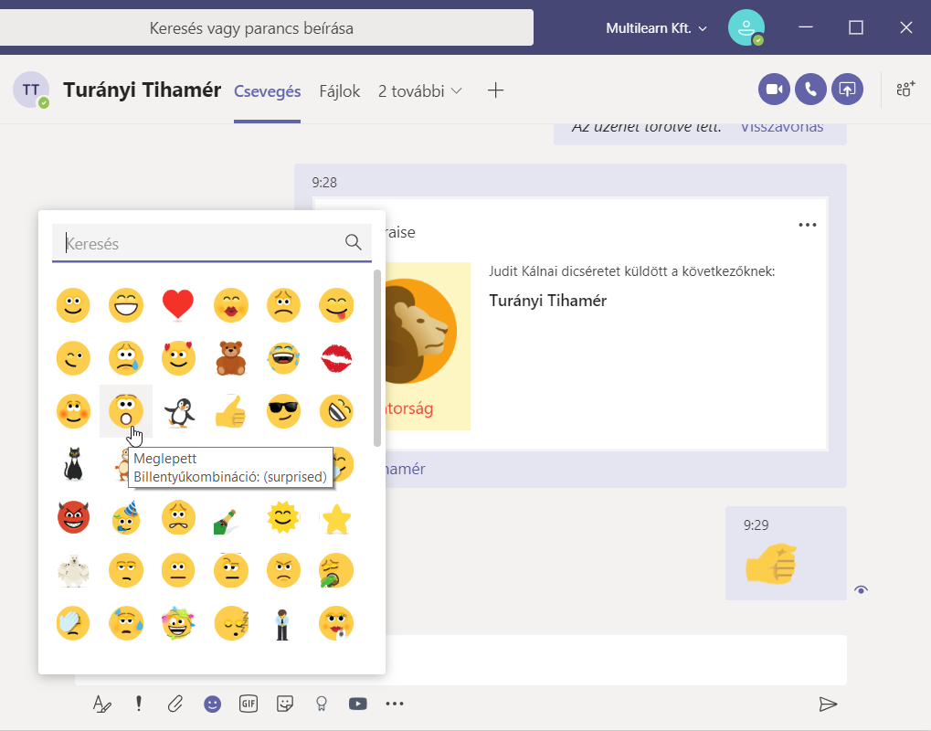Image resolution: width=931 pixels, height=731 pixels.
Task: Select the Csevegés tab
Action: (267, 90)
